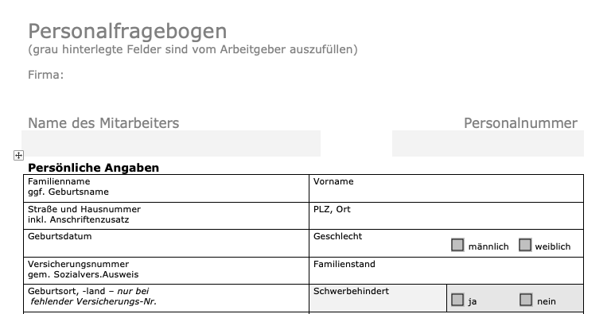
Task: Click the Firma: label line
Action: pos(45,75)
